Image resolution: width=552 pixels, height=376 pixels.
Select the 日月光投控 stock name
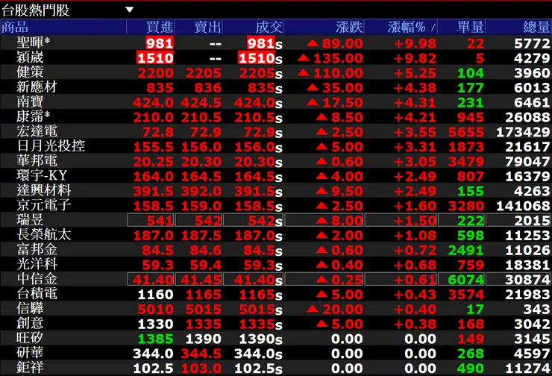51,146
